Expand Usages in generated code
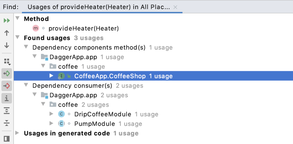 [x=18, y=133]
